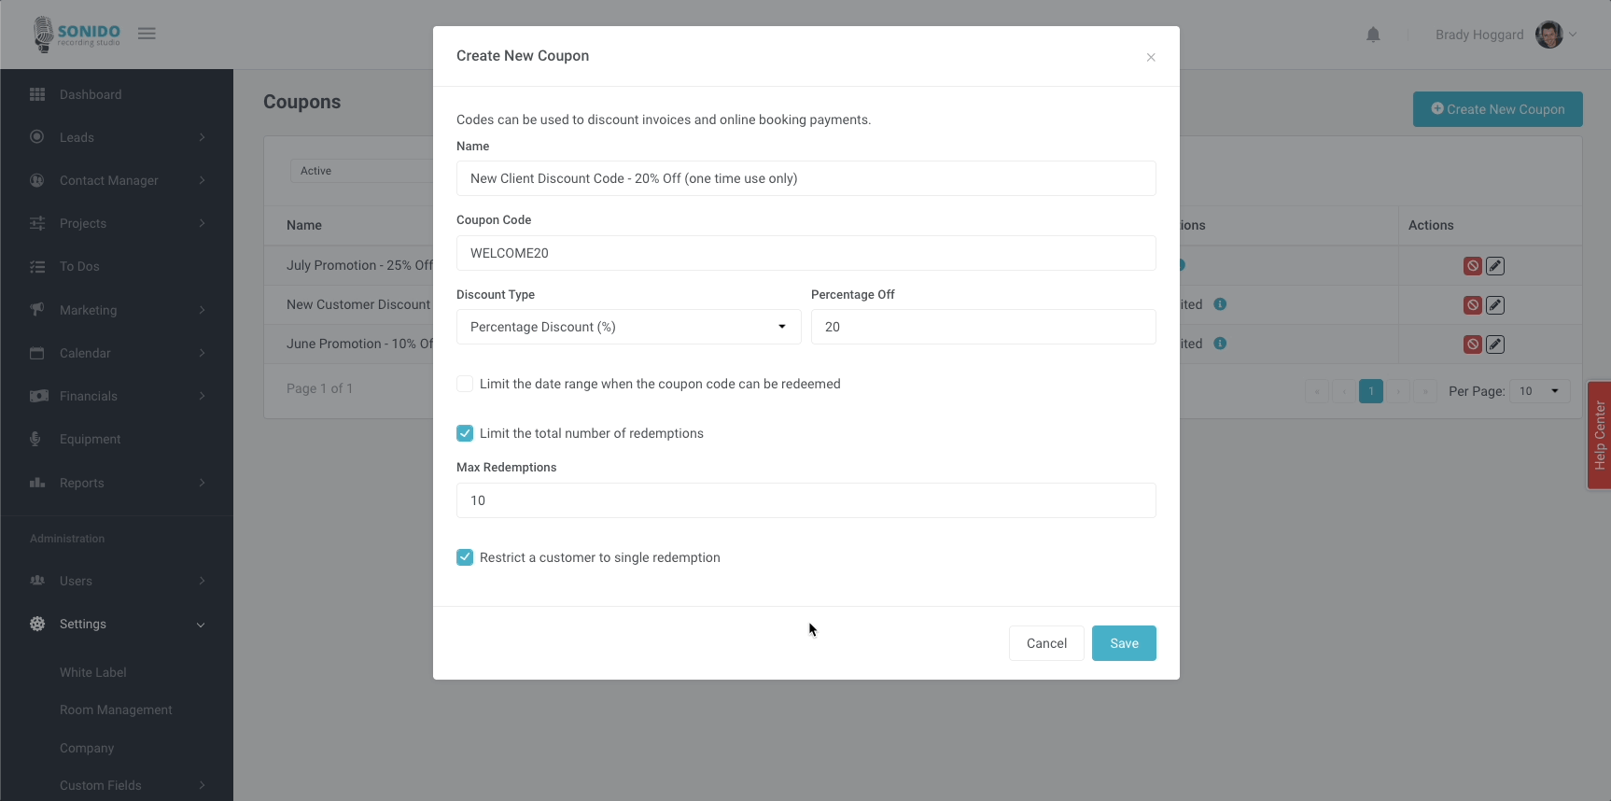The width and height of the screenshot is (1611, 801).
Task: Uncheck limit total number of redemptions
Action: pyautogui.click(x=465, y=433)
